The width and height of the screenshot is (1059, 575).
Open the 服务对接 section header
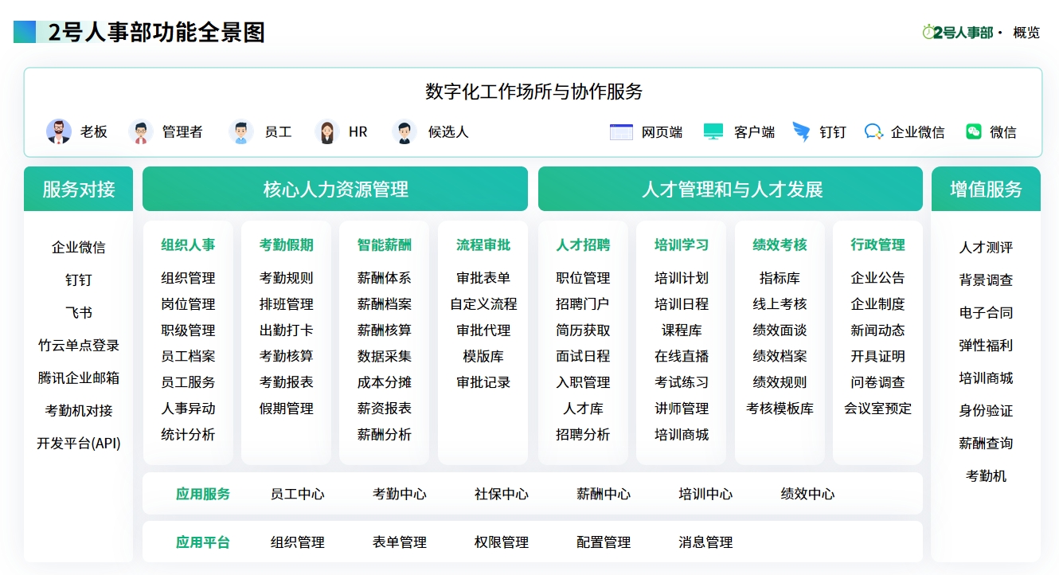coord(79,189)
